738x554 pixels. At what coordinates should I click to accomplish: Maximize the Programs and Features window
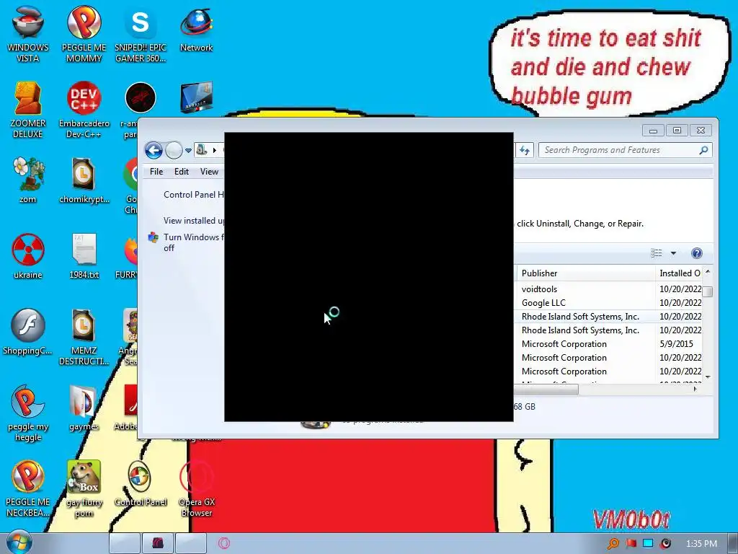click(x=677, y=131)
